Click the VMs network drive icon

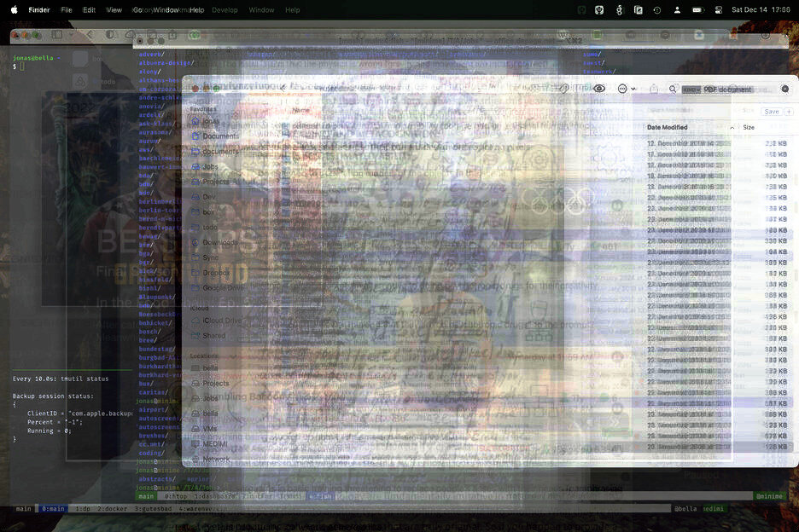click(x=195, y=429)
